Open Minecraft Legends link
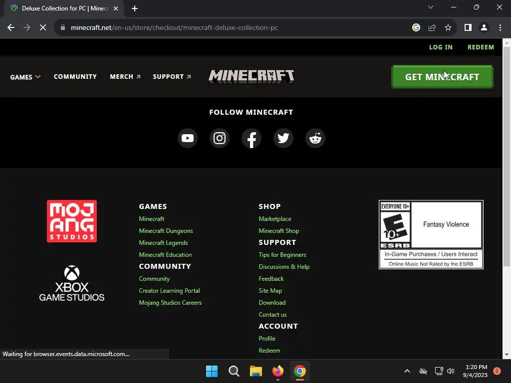The image size is (511, 383). tap(163, 243)
